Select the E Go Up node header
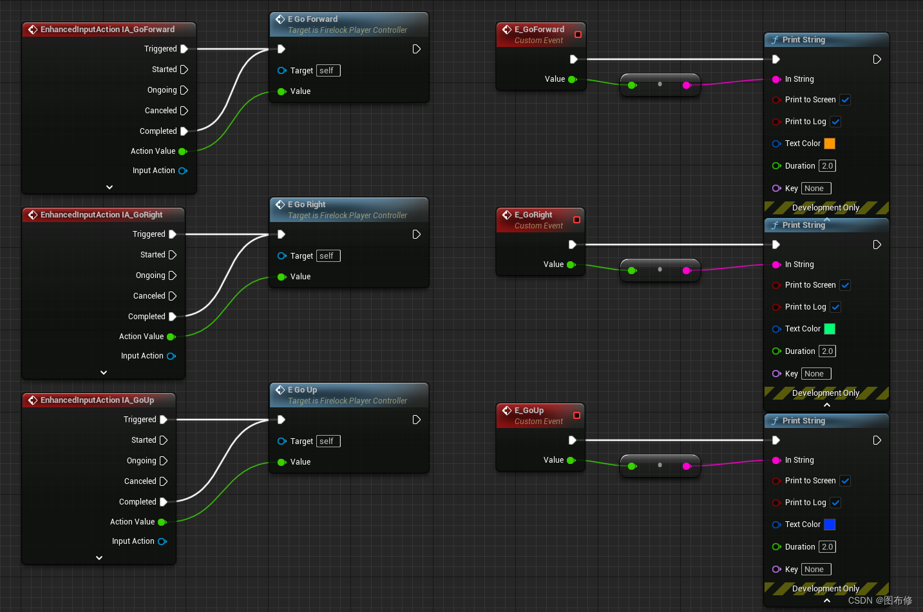Screen dimensions: 923x612 [x=349, y=395]
